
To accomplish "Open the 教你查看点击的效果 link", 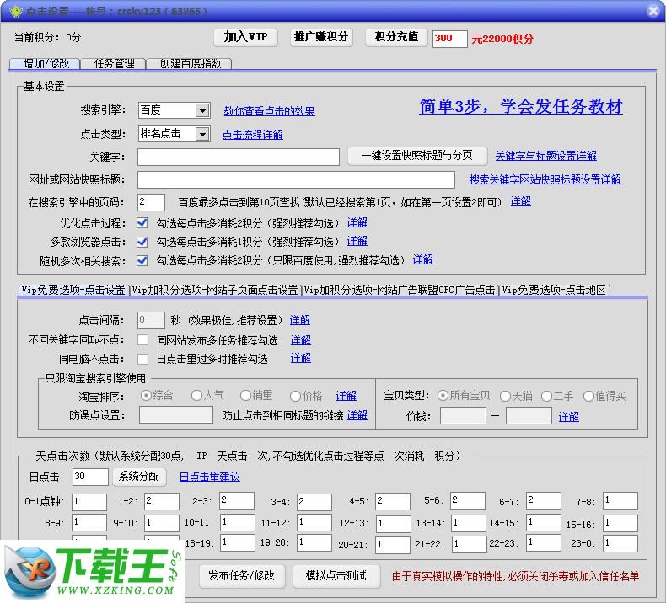I will [x=269, y=111].
